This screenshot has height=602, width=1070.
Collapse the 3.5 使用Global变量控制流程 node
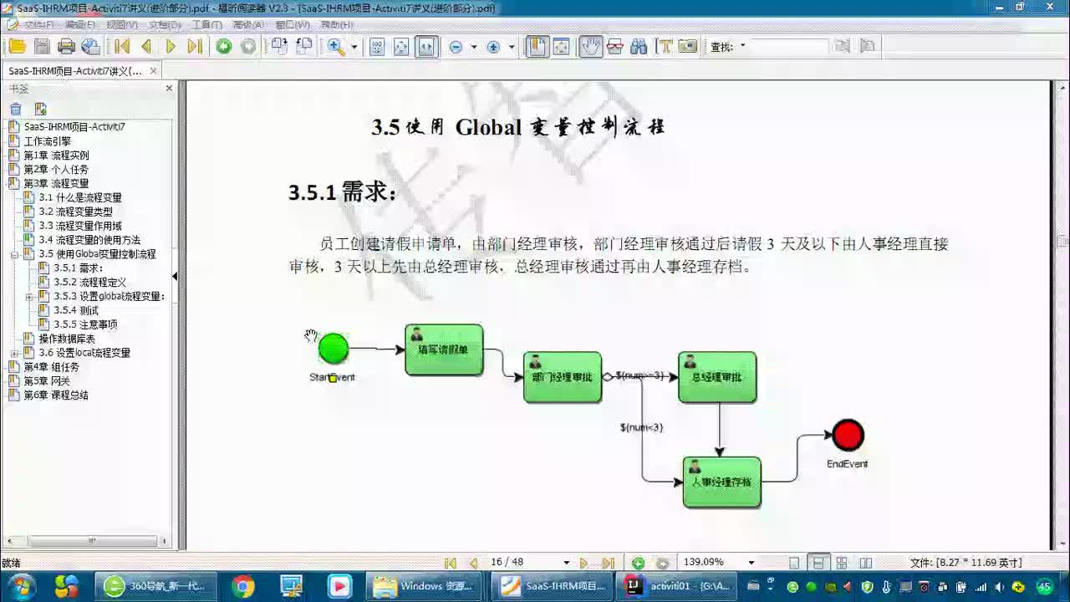coord(14,253)
